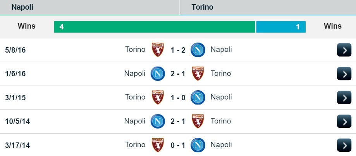Viewport: 356px width, 156px height.
Task: Click the 1 - 0 score on 3/1/15
Action: 178,97
